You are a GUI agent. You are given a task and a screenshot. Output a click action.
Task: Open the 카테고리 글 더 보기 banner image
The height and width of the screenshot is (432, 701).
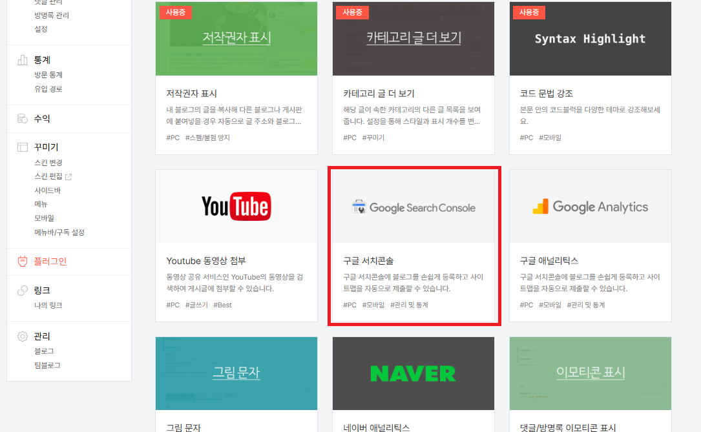tap(413, 39)
